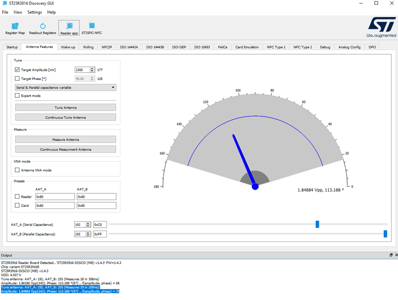Close the Output panel
Image resolution: width=398 pixels, height=300 pixels.
[x=396, y=255]
